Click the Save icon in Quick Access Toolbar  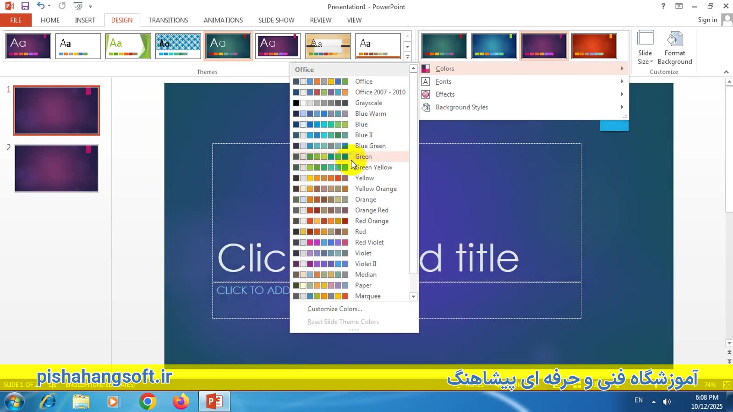pos(25,6)
